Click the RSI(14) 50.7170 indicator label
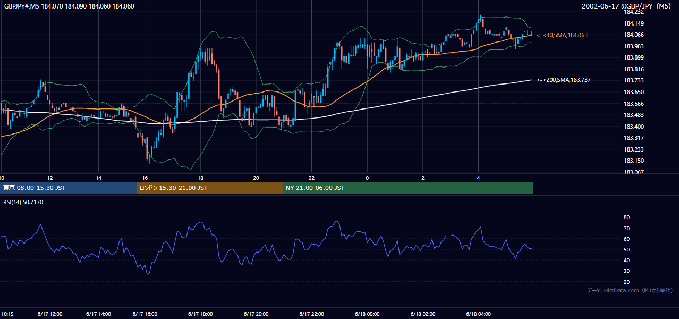 [23, 202]
